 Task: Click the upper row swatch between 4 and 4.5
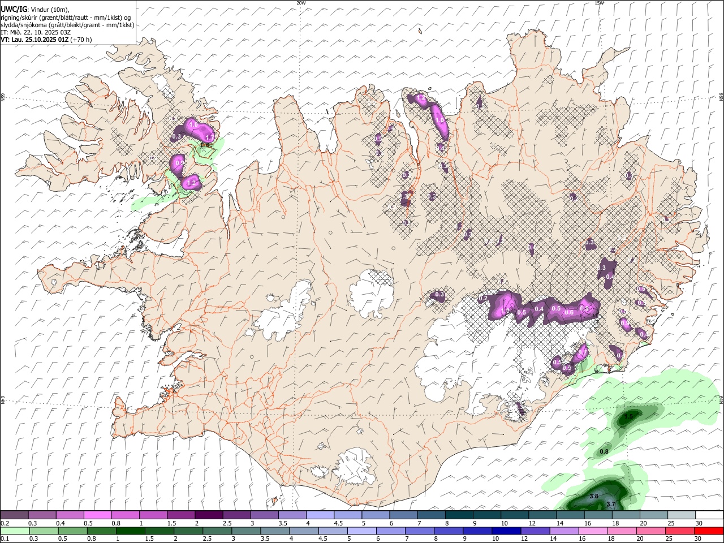(320, 515)
